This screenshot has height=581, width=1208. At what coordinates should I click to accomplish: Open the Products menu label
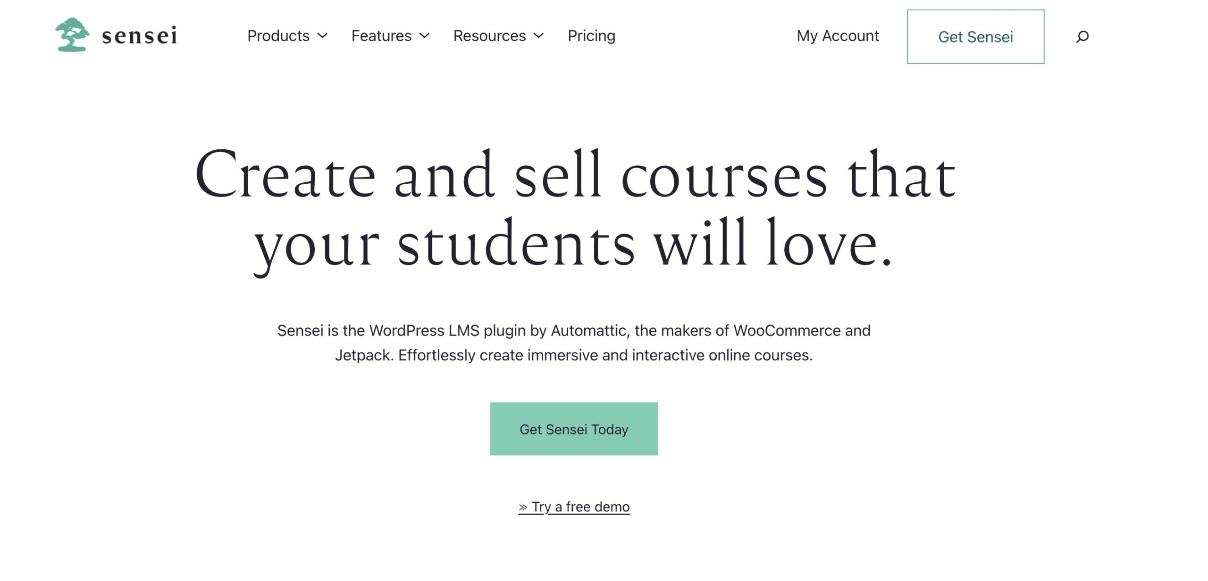tap(278, 36)
